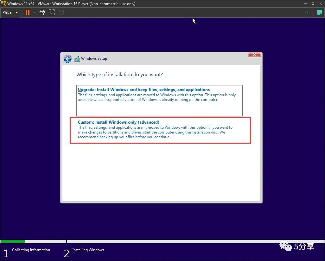Close the Windows Setup dialog with the red X
The height and width of the screenshot is (261, 325).
point(254,54)
